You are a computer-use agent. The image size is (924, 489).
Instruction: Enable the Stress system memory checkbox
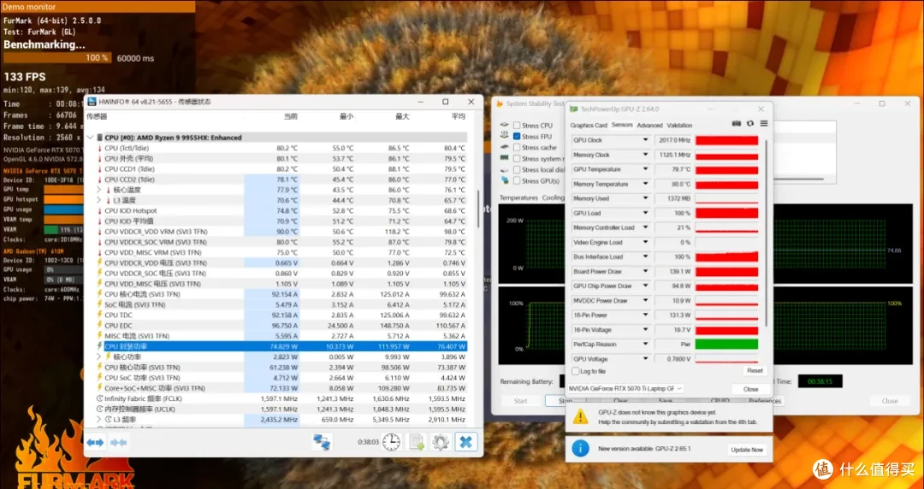click(x=517, y=158)
